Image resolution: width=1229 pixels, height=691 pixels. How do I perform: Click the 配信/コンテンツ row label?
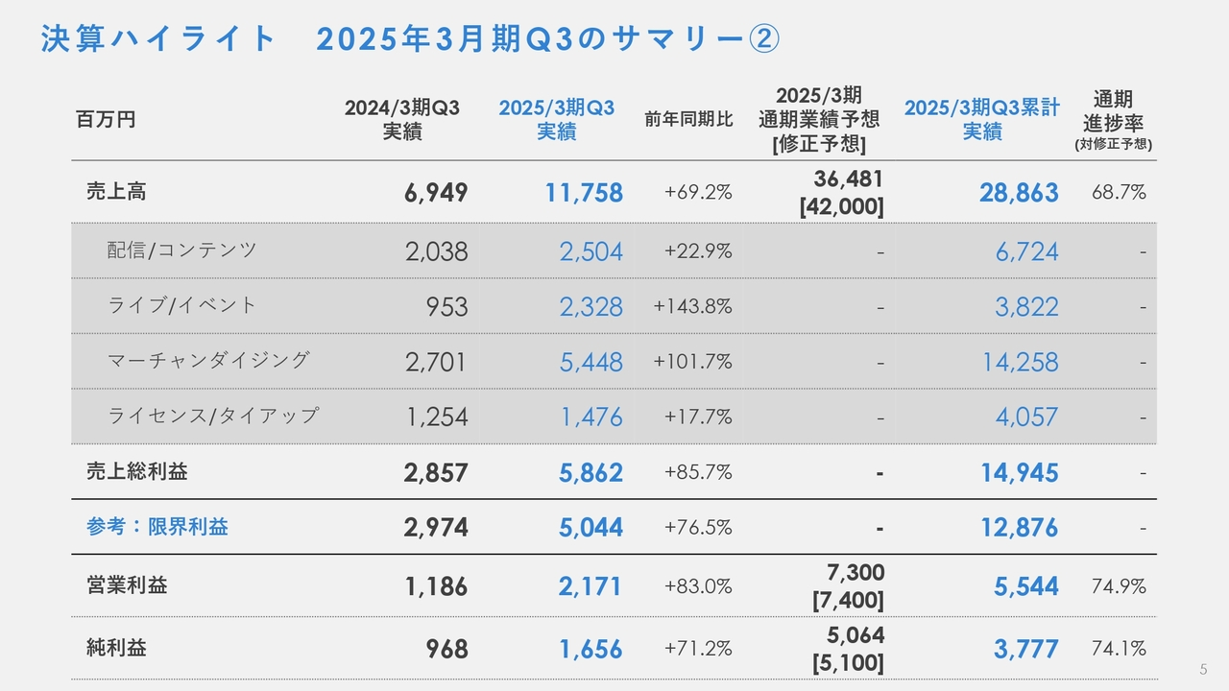tap(181, 250)
